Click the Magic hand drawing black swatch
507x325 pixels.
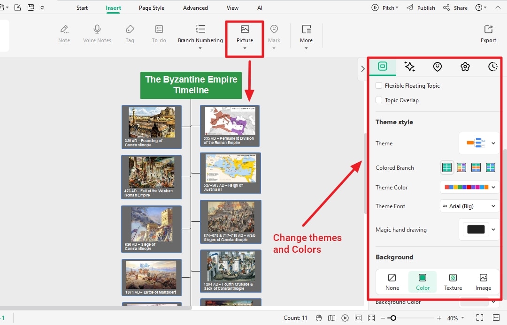476,229
